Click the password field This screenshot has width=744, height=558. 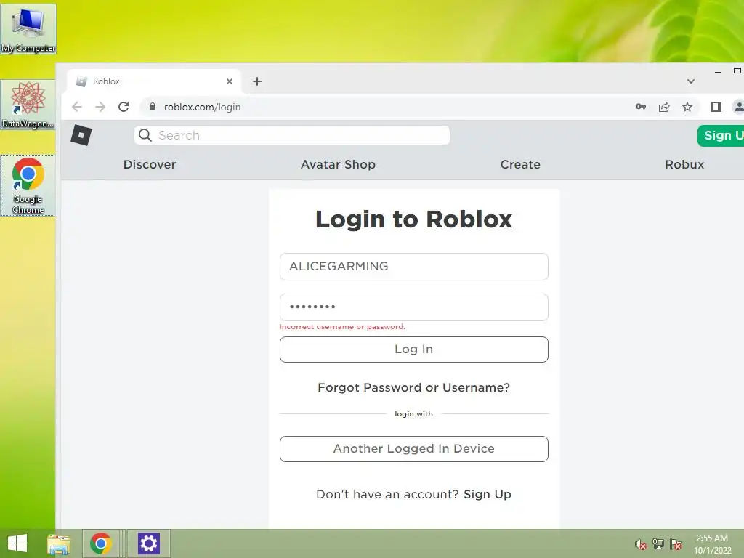pyautogui.click(x=413, y=307)
